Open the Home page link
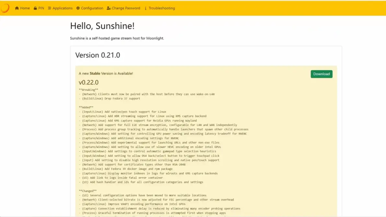Viewport: 386px width, 217px height. coord(22,8)
